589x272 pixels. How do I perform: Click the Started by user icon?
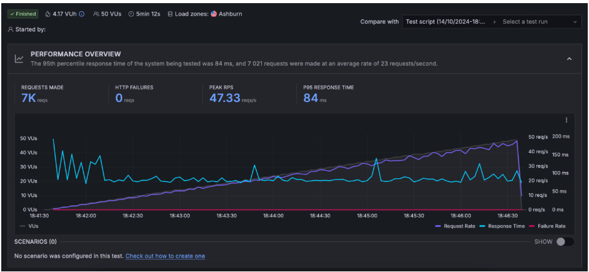(11, 29)
